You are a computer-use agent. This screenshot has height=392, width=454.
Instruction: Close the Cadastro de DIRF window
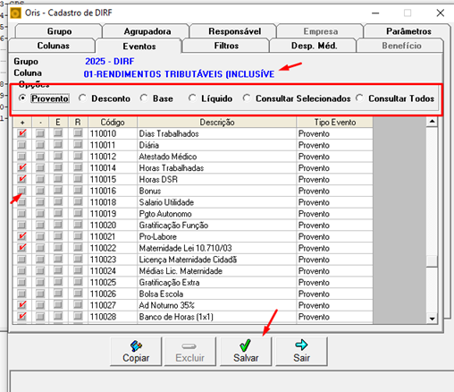pos(441,13)
